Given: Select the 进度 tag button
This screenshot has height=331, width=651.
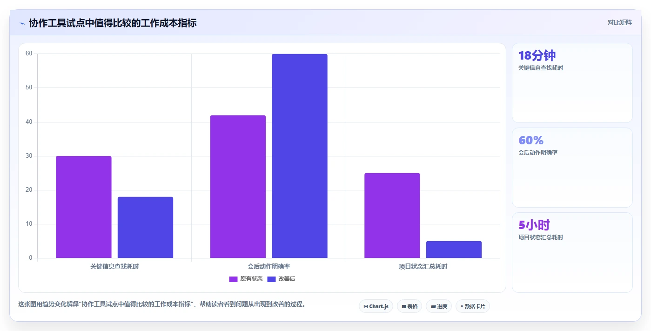Looking at the screenshot, I should pos(439,306).
